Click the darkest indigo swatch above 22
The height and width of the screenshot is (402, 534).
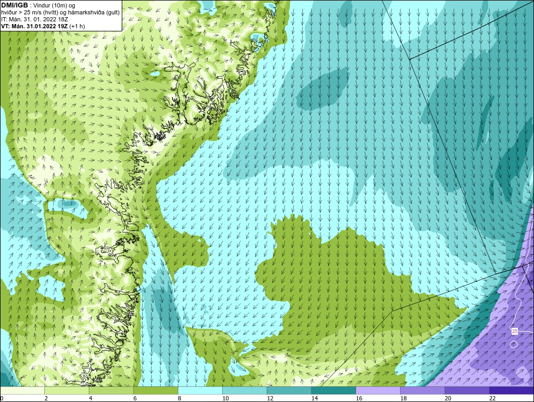[x=512, y=390]
